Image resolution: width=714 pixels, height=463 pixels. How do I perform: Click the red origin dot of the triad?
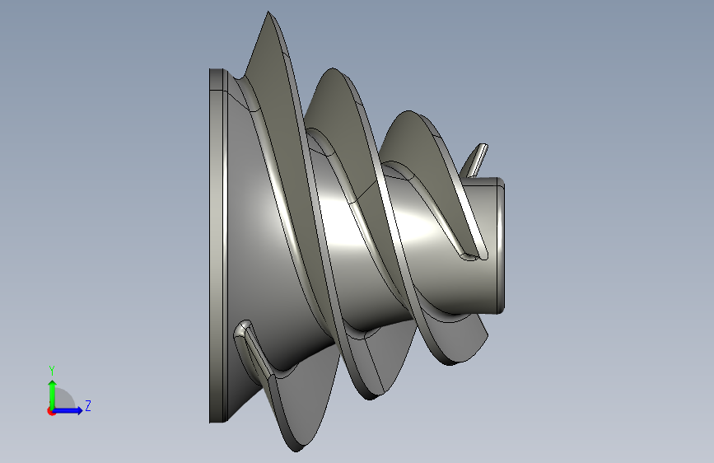point(51,411)
